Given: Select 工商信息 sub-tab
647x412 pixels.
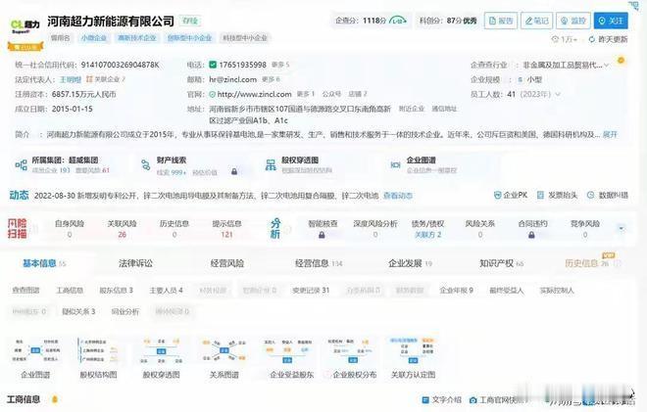Looking at the screenshot, I should pyautogui.click(x=70, y=291).
